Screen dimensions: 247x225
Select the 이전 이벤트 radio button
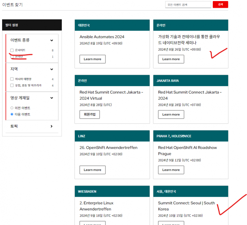coord(12,108)
